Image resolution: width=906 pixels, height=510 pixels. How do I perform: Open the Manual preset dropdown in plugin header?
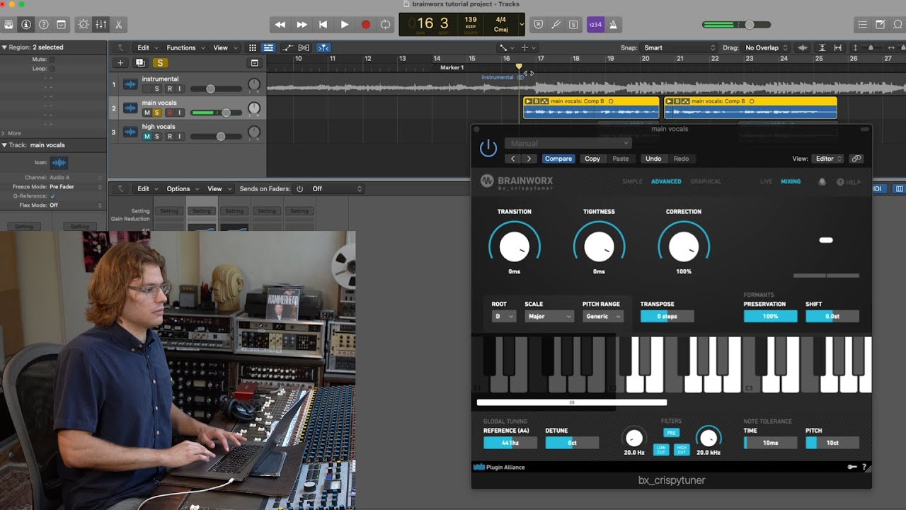[568, 143]
